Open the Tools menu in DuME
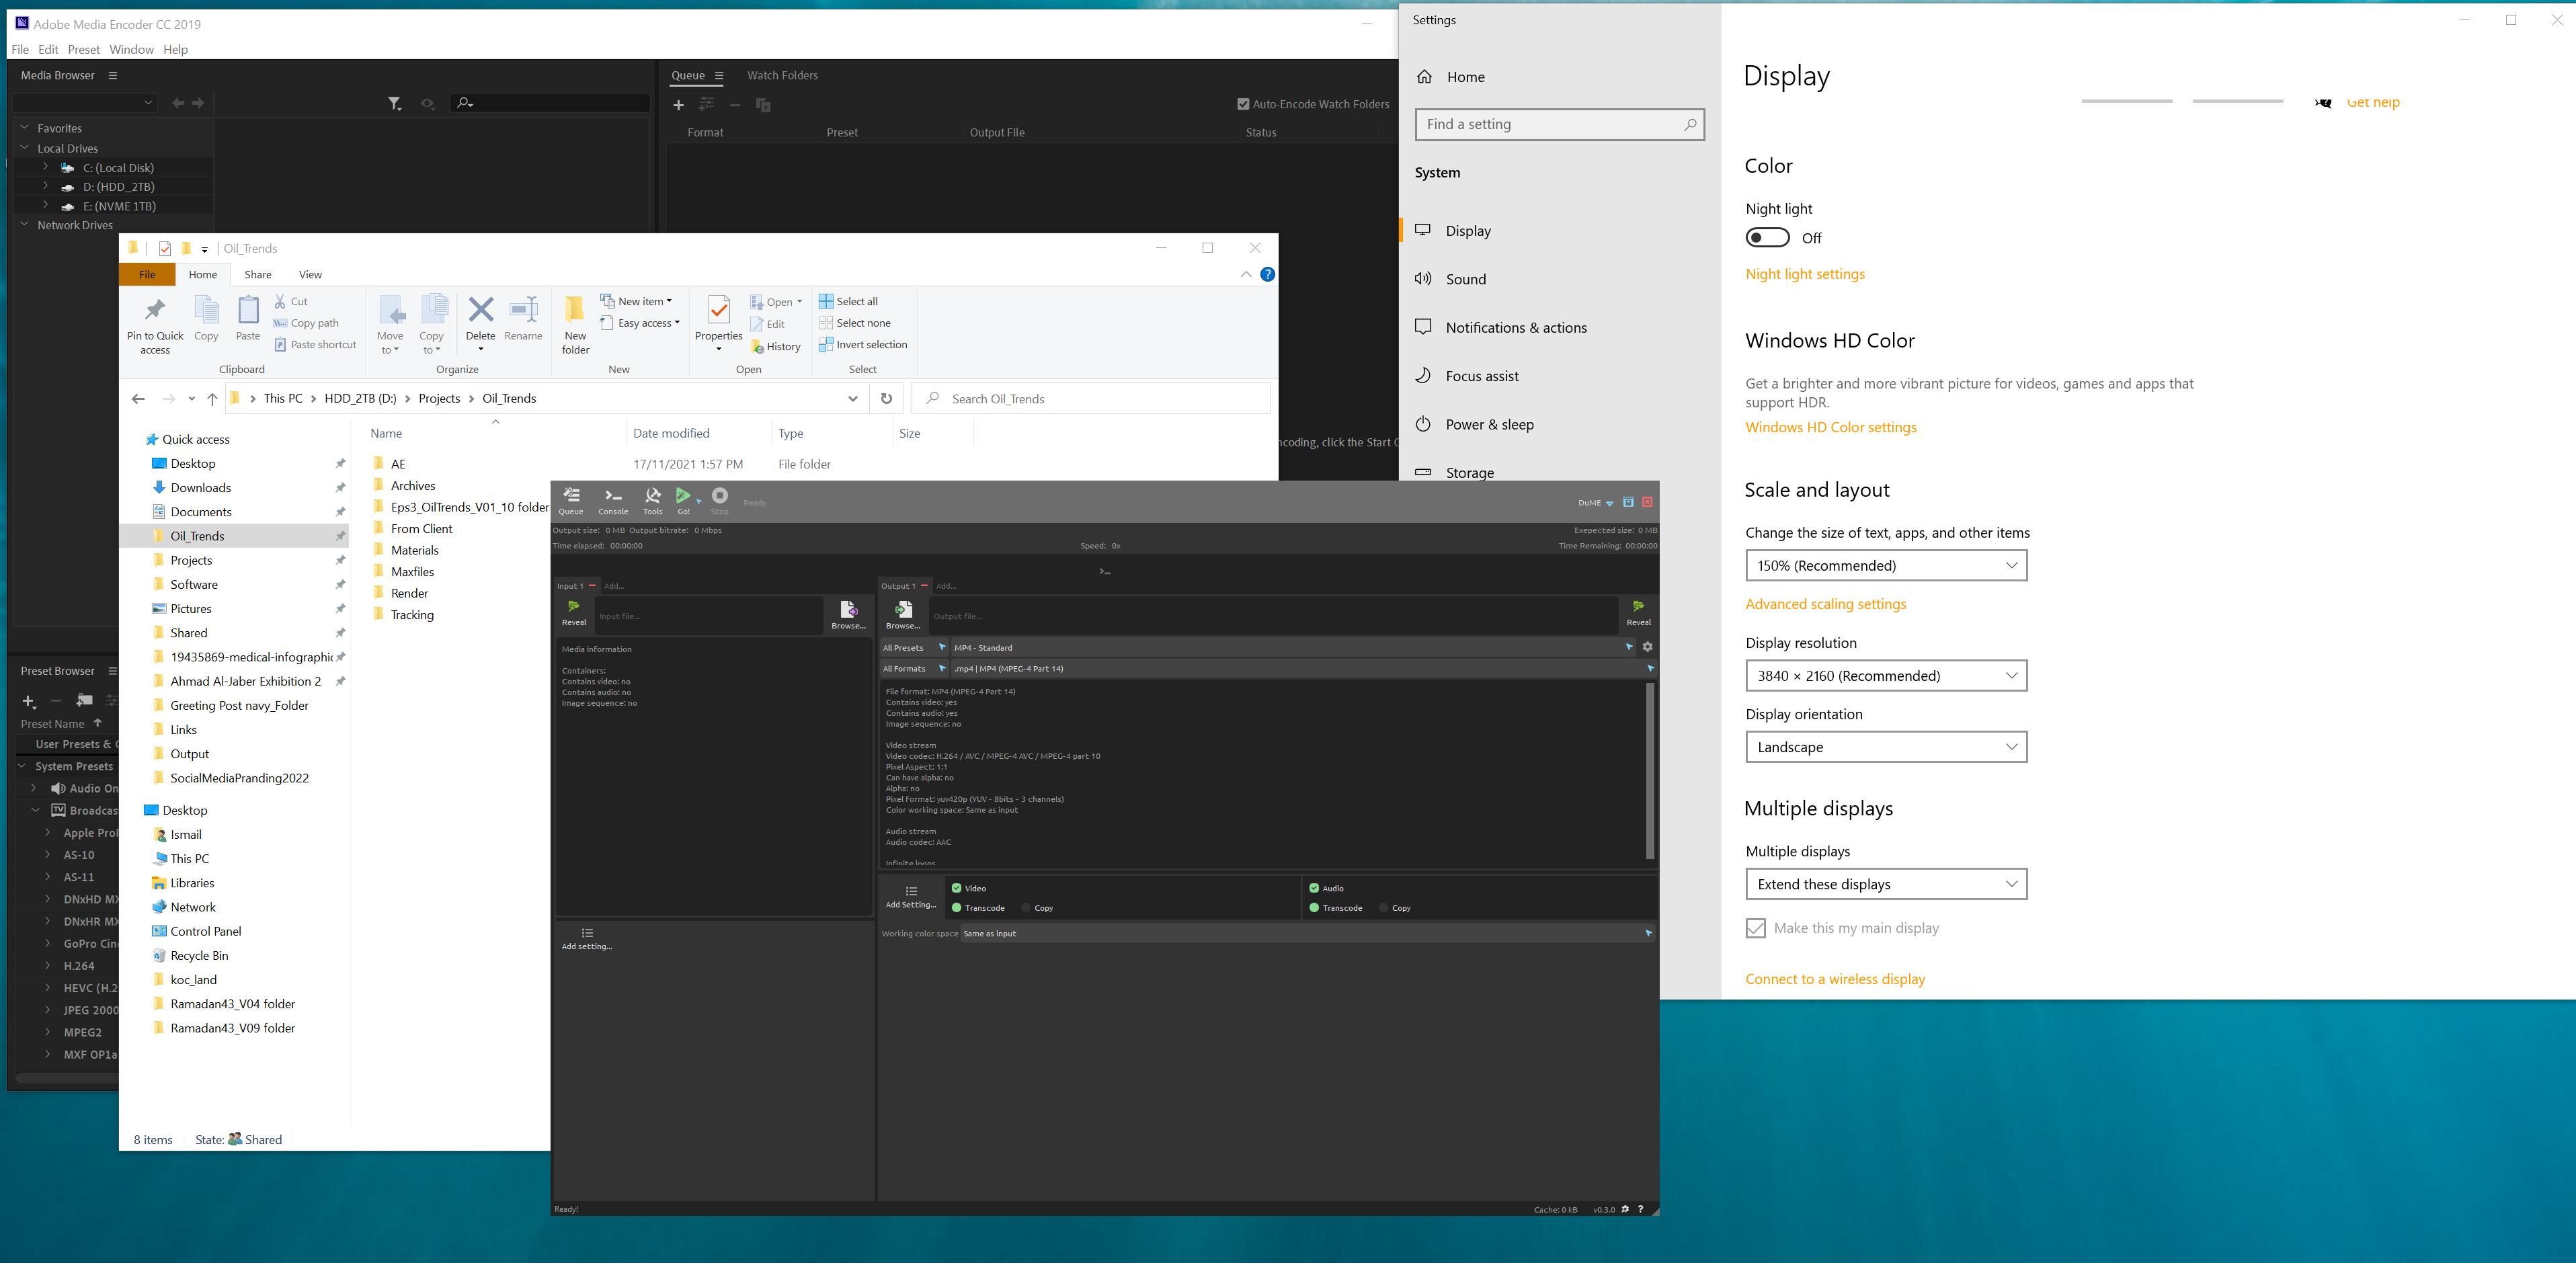The height and width of the screenshot is (1263, 2576). [x=652, y=500]
